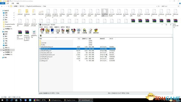This screenshot has width=181, height=102.
Task: Open WinRAR Help (帮助) menu
Action: [68, 27]
